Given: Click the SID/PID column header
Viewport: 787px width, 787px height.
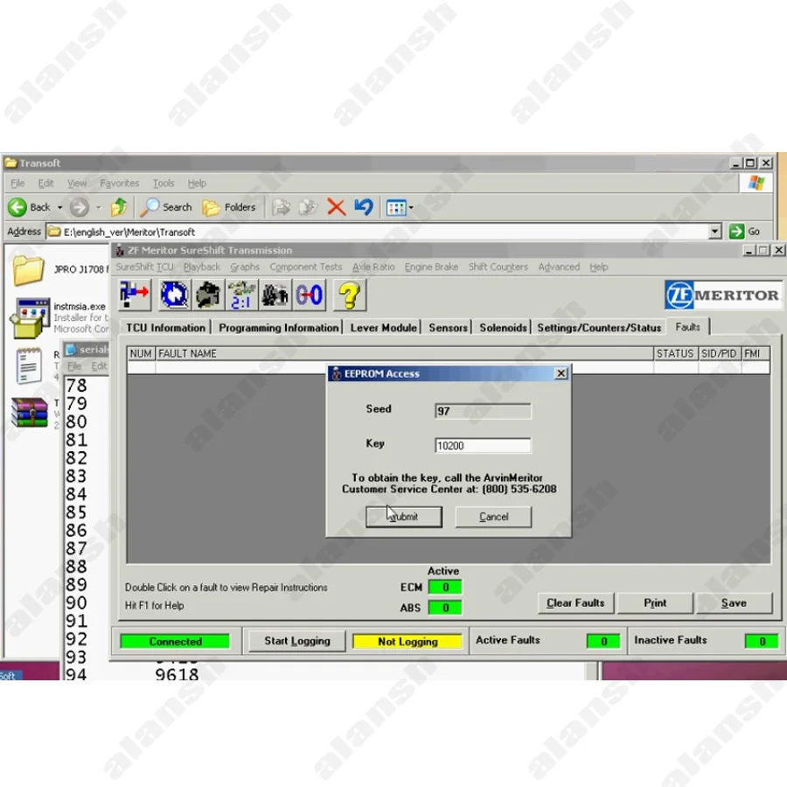Looking at the screenshot, I should click(x=719, y=353).
